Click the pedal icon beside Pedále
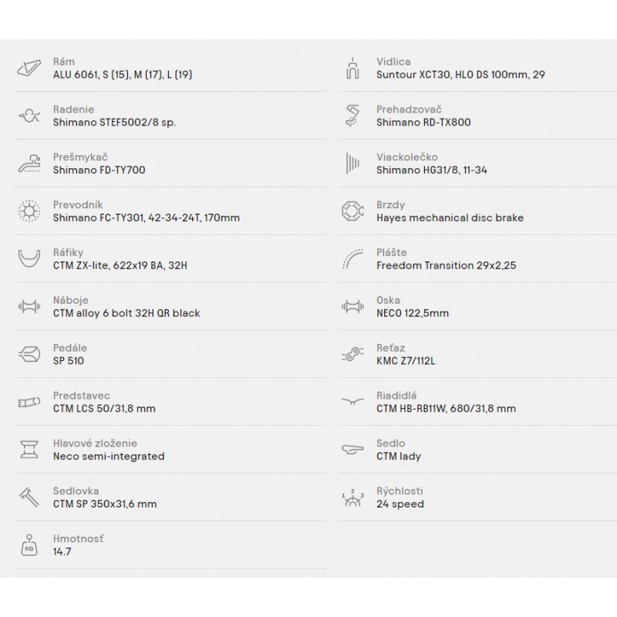Image resolution: width=617 pixels, height=617 pixels. pos(29,354)
